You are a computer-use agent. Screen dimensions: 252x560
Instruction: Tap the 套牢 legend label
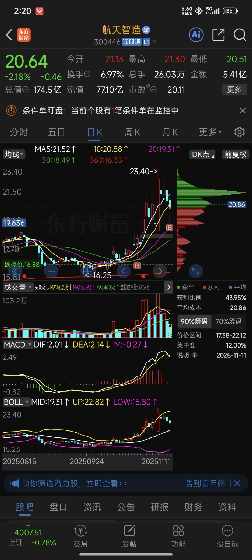(x=185, y=287)
